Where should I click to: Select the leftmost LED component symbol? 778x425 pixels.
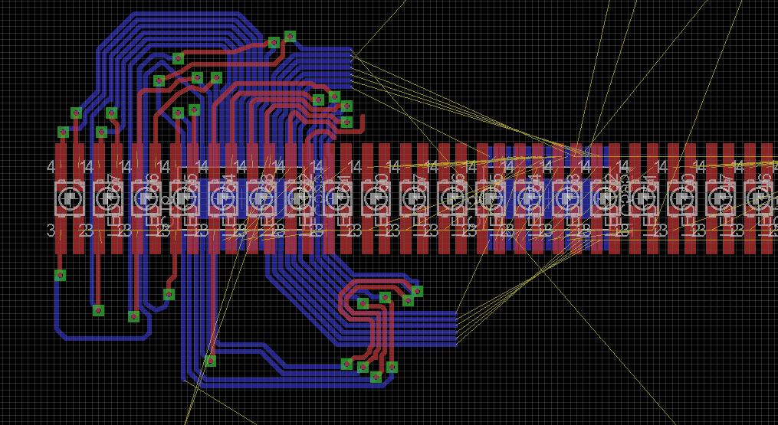pyautogui.click(x=69, y=198)
